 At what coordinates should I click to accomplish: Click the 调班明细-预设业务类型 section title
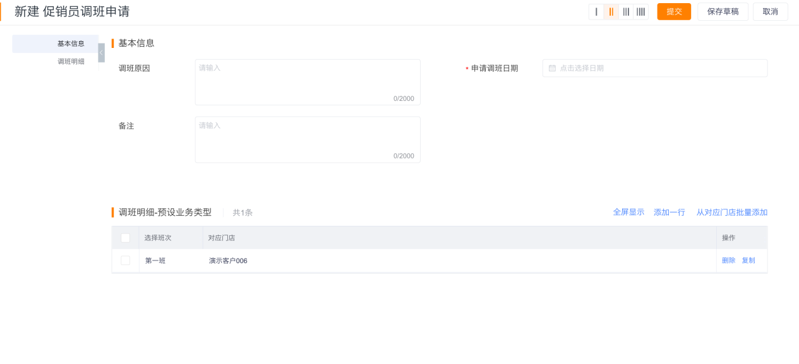[x=165, y=212]
